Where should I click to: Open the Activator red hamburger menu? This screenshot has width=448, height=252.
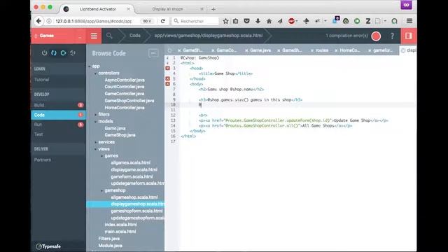94,36
